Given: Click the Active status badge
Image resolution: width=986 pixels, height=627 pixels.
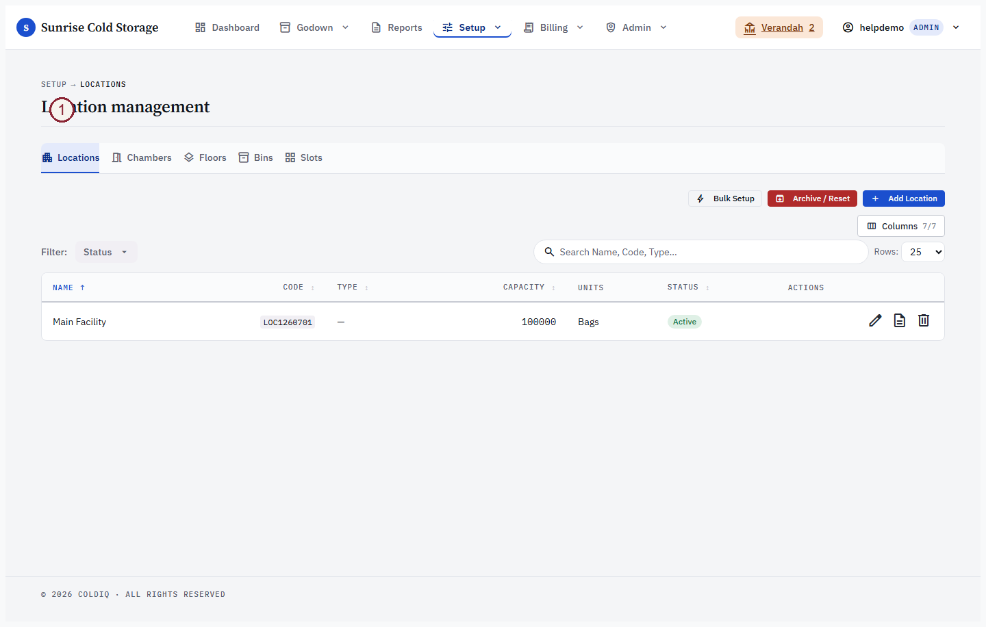Looking at the screenshot, I should click(x=685, y=322).
